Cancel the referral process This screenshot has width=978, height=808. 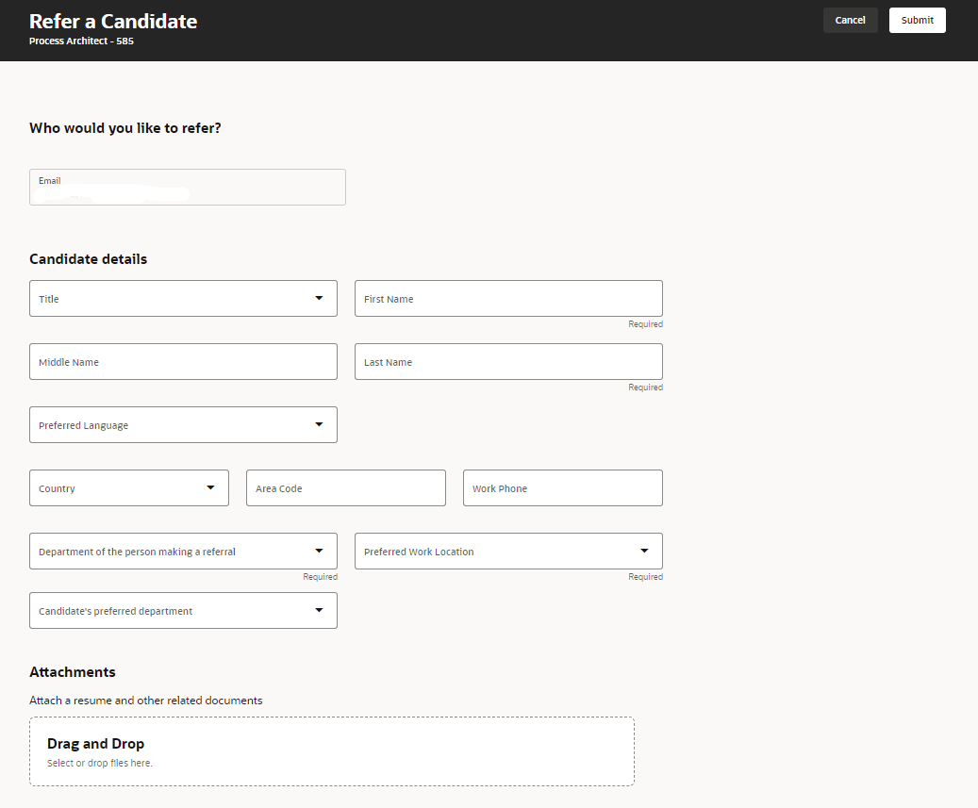click(849, 20)
